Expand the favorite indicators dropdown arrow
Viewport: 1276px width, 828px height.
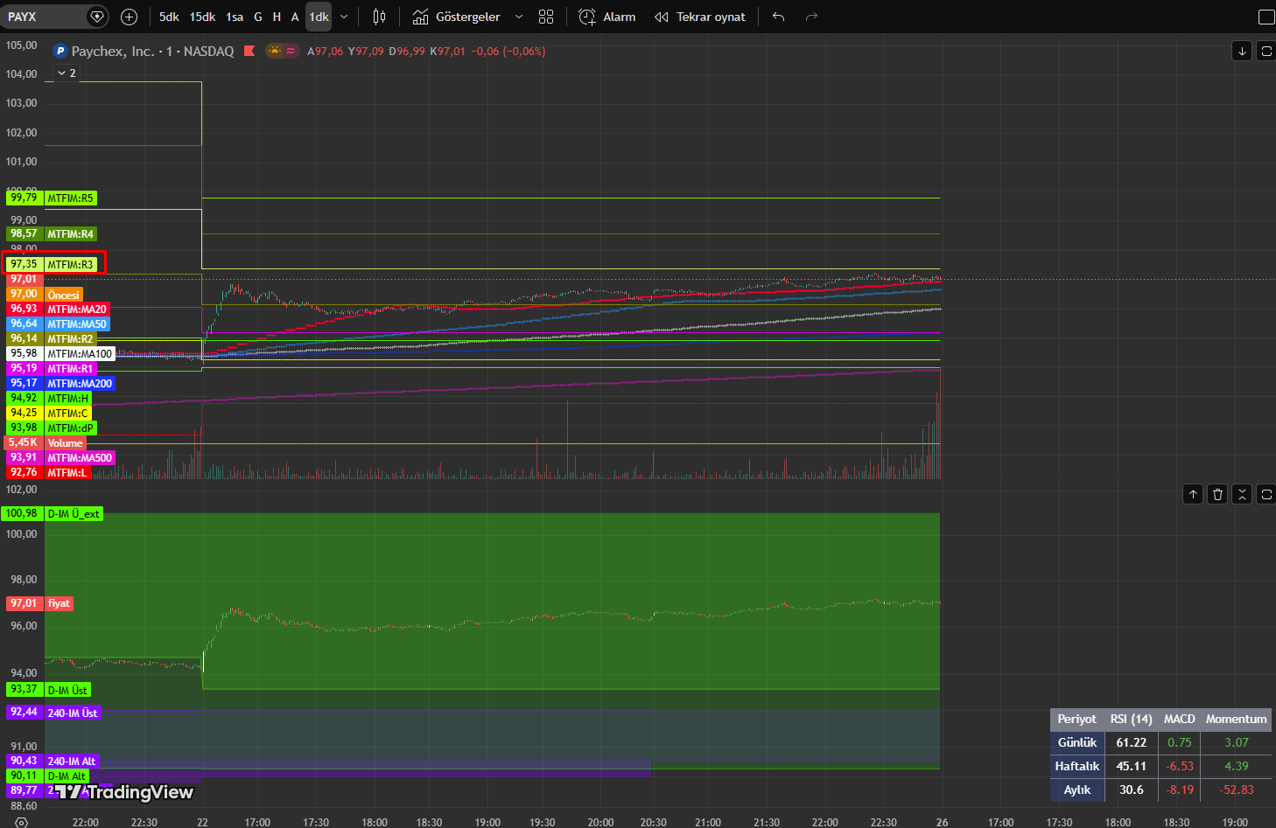point(519,17)
